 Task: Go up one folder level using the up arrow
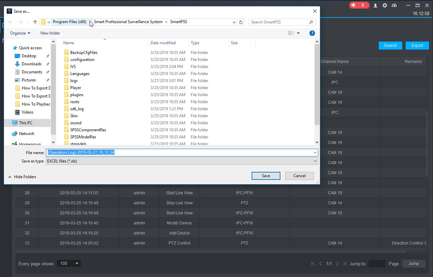(35, 22)
